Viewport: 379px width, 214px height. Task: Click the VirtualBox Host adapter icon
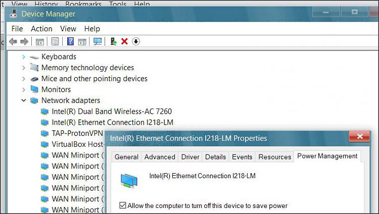44,144
